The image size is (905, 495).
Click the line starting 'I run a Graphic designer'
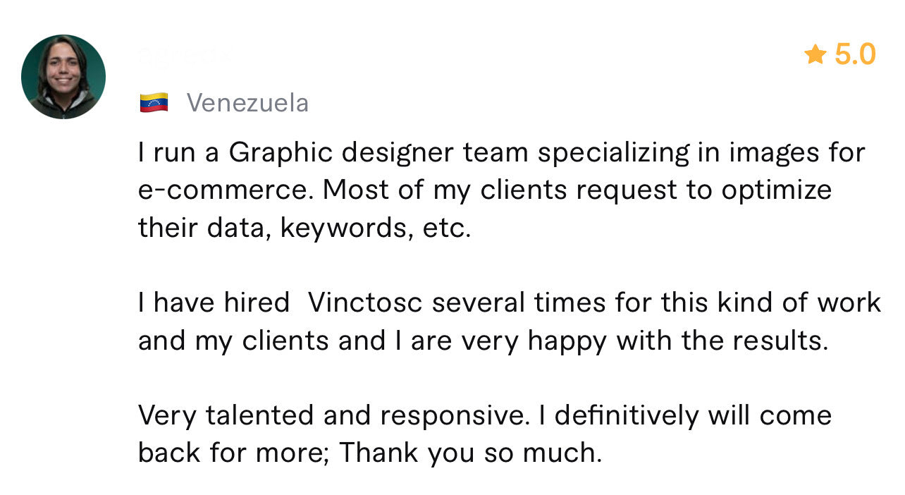point(502,153)
